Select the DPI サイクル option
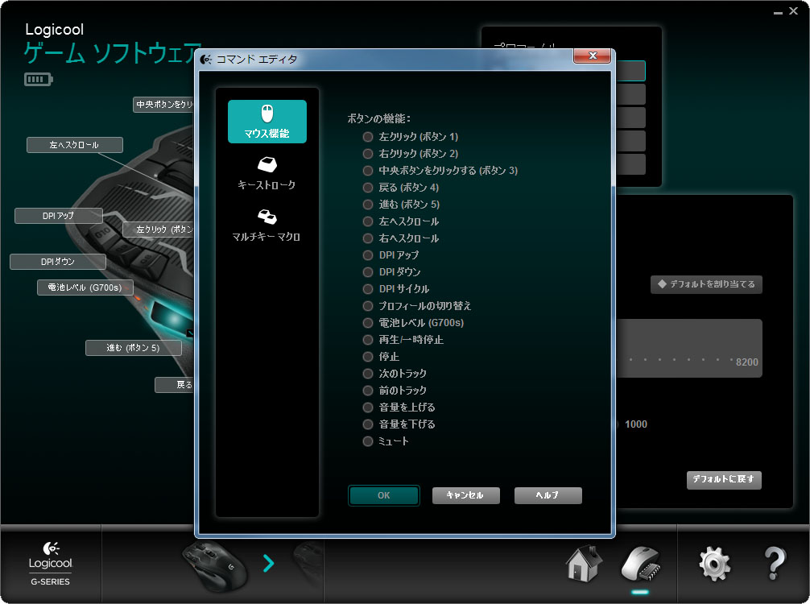The width and height of the screenshot is (810, 604). [368, 289]
